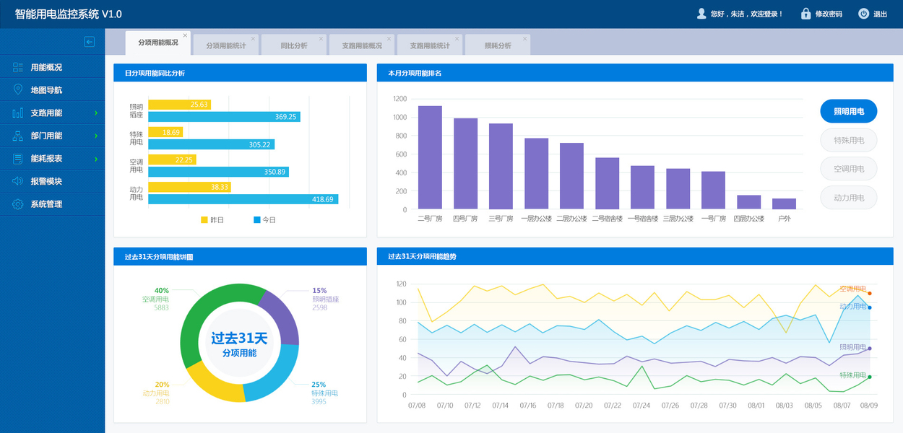This screenshot has width=903, height=433.
Task: Close the 损耗分析 tab
Action: pyautogui.click(x=525, y=38)
